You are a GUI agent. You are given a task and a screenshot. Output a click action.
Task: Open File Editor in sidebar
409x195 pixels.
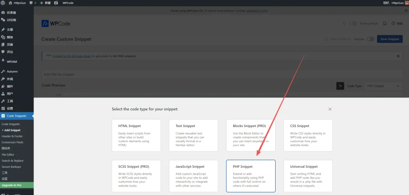click(x=8, y=154)
